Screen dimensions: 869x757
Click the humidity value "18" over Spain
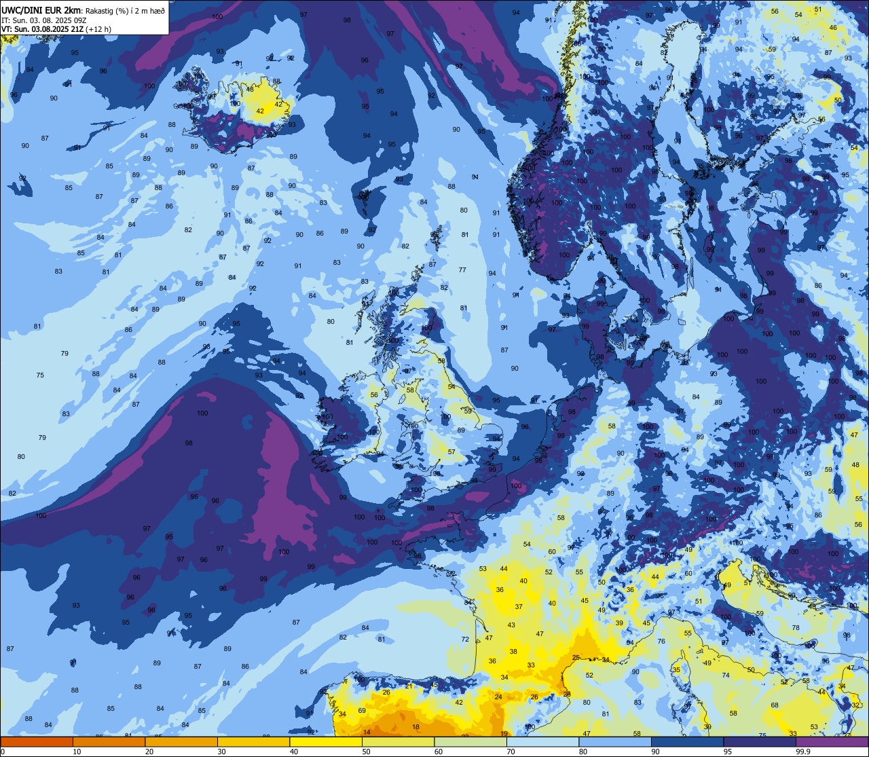pyautogui.click(x=416, y=727)
